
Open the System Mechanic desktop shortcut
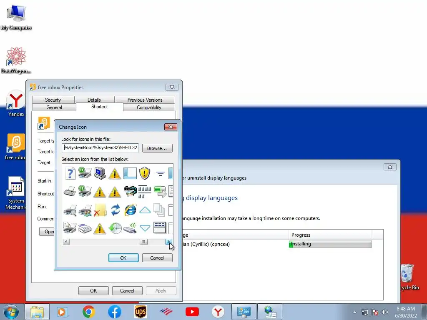click(16, 193)
